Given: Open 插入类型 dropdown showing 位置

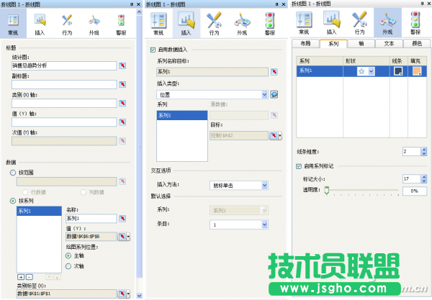Looking at the screenshot, I should click(212, 95).
